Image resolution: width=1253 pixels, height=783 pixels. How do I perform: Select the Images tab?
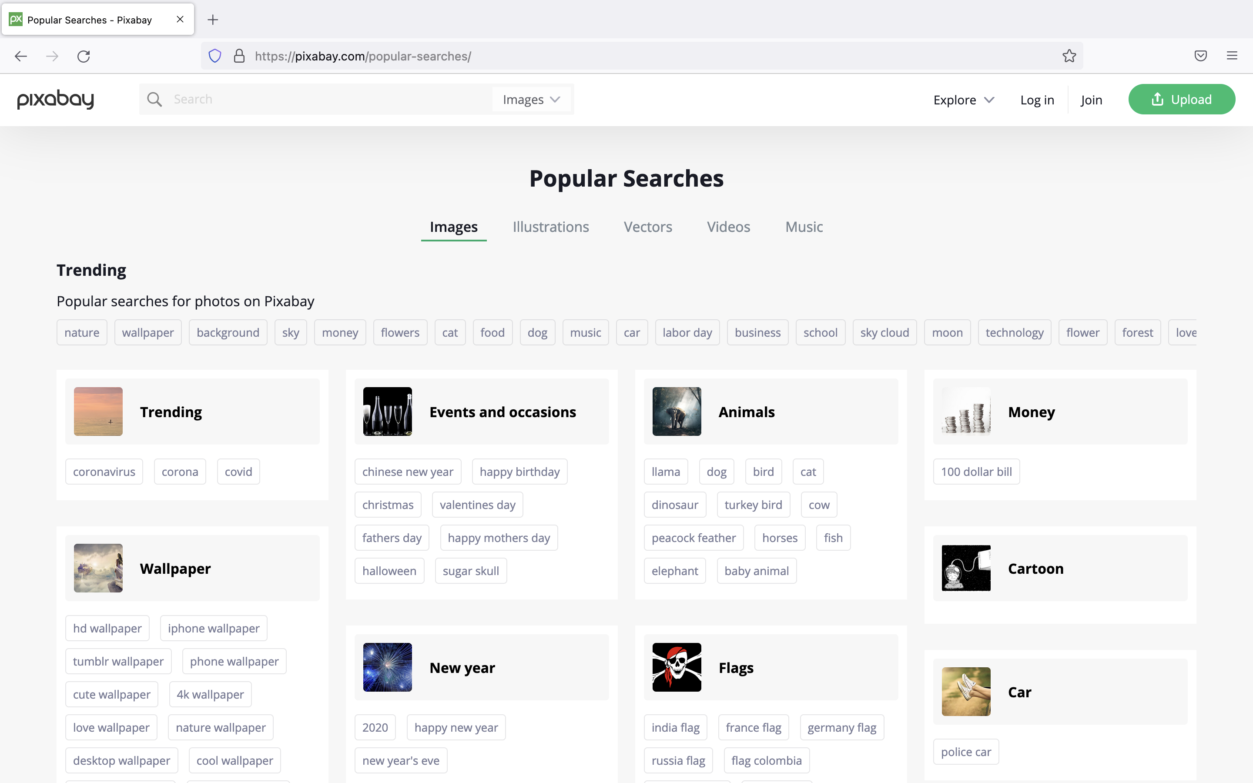[454, 227]
